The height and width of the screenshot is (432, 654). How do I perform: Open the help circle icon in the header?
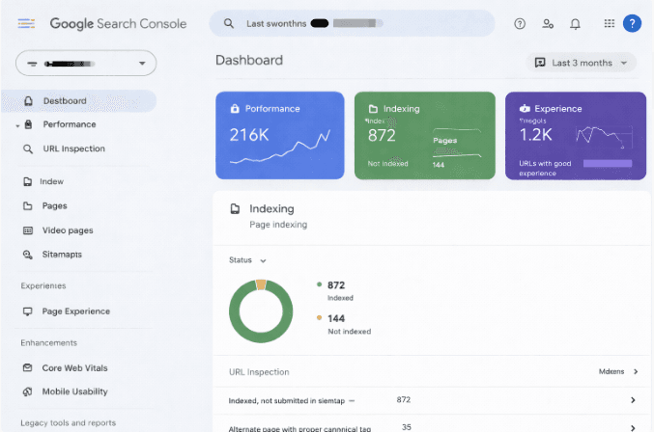click(520, 24)
